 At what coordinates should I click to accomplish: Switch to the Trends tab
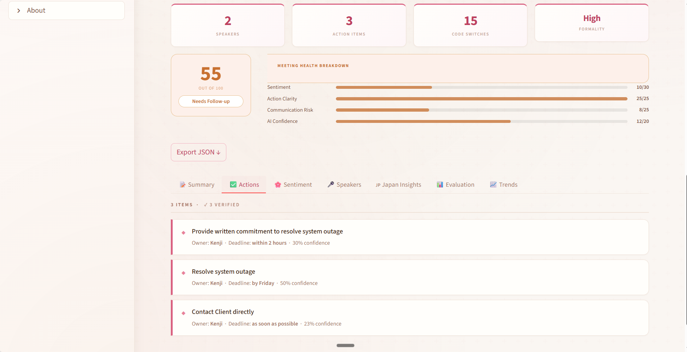click(504, 185)
